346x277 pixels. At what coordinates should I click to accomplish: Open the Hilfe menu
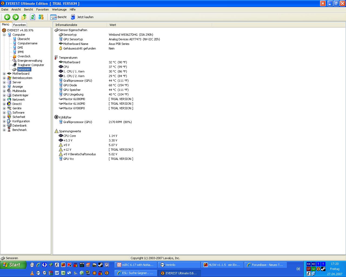pyautogui.click(x=73, y=9)
